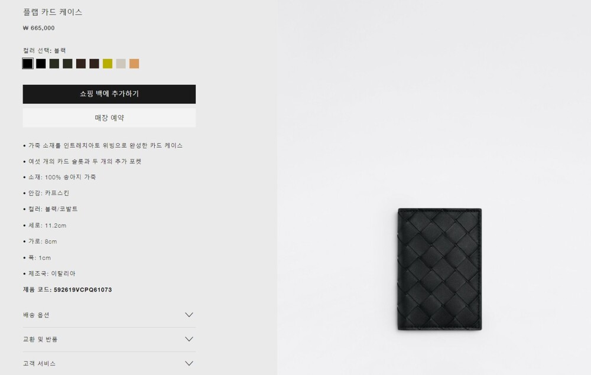Click the product code 592619VCPQ61073
The width and height of the screenshot is (591, 375).
(83, 289)
